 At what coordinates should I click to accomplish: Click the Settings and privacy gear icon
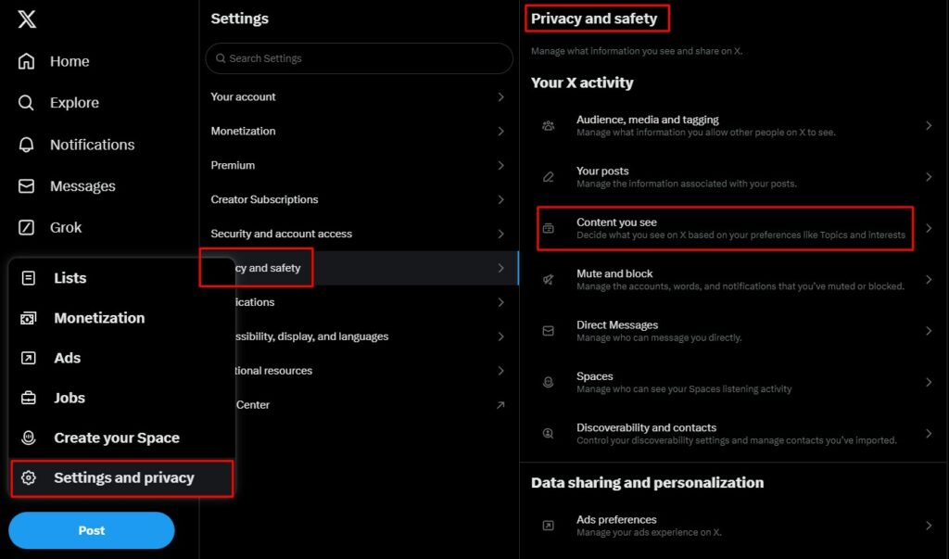pyautogui.click(x=31, y=477)
